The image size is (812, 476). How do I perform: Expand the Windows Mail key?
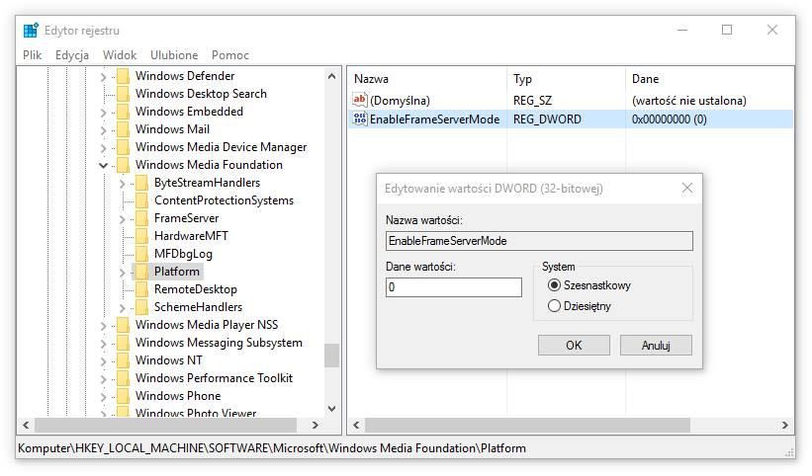click(104, 130)
